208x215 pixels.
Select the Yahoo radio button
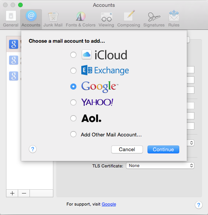[73, 102]
